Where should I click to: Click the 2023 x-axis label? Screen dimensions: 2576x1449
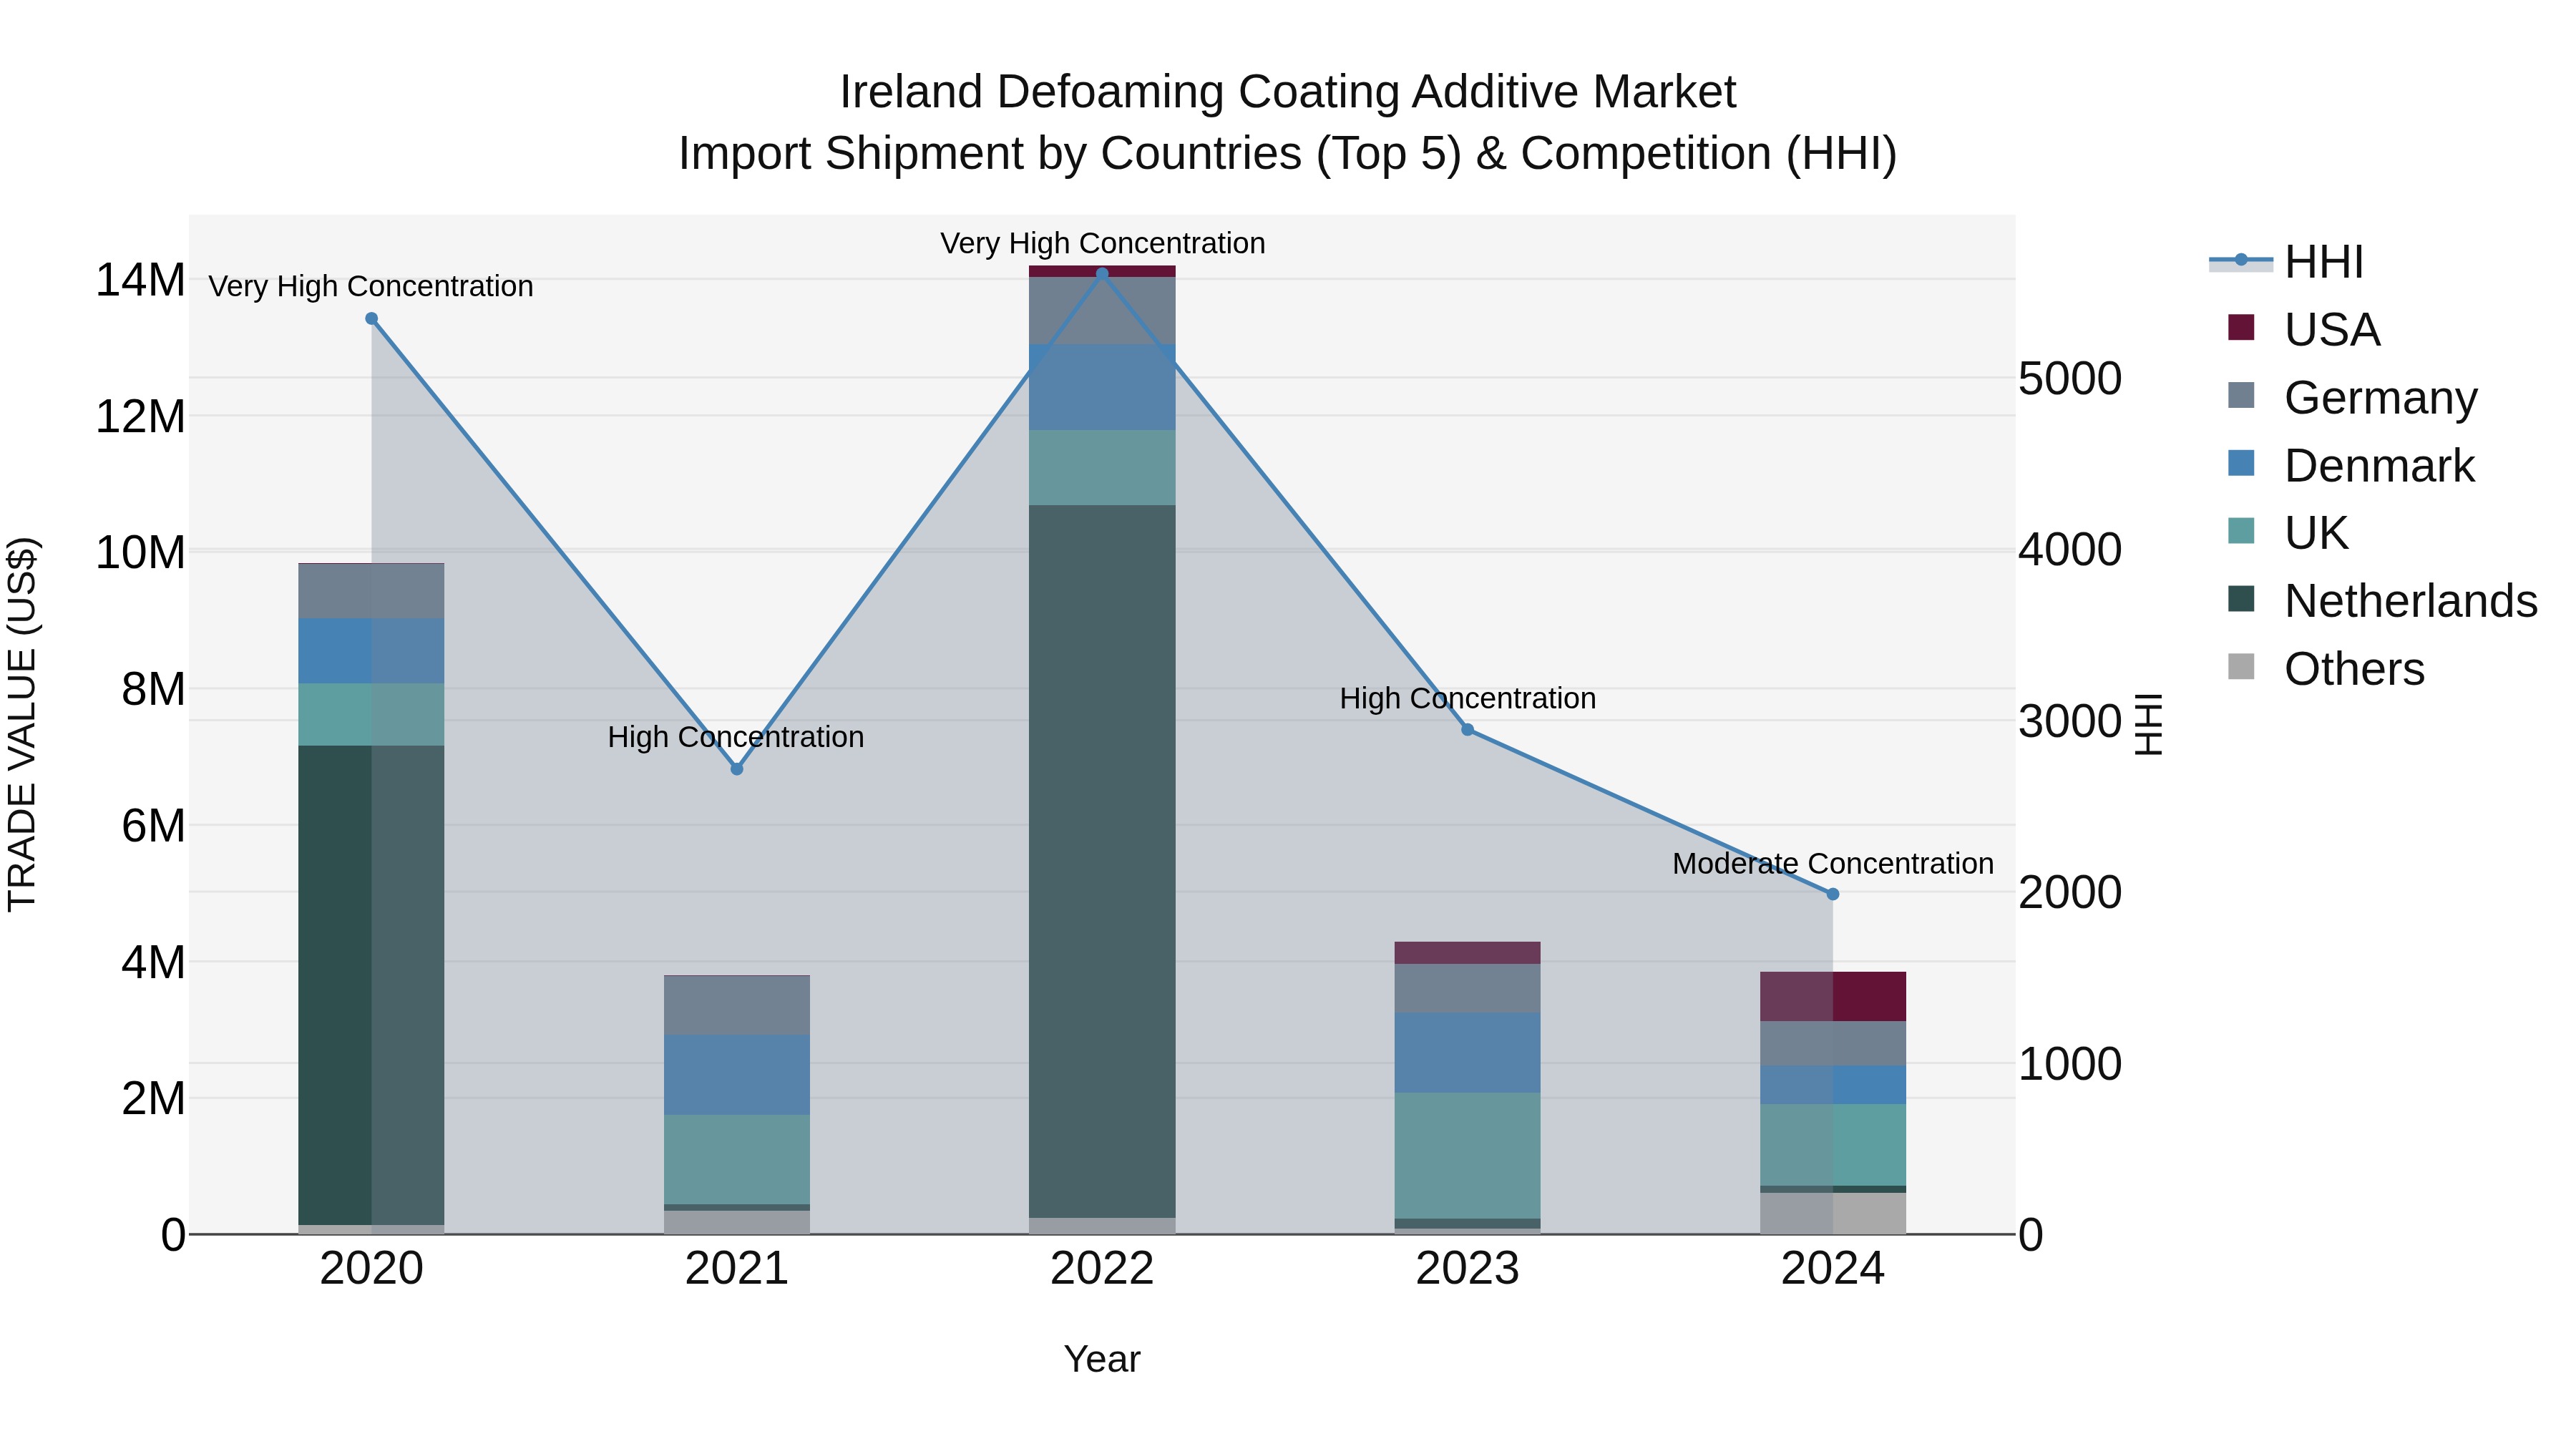point(1467,1269)
